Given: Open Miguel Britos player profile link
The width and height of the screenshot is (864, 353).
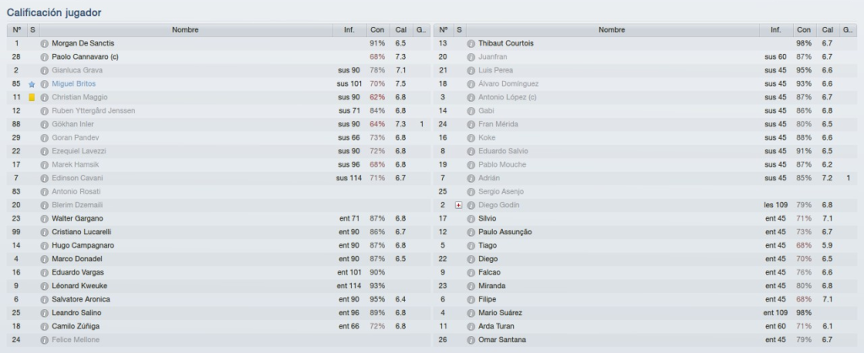Looking at the screenshot, I should click(73, 84).
